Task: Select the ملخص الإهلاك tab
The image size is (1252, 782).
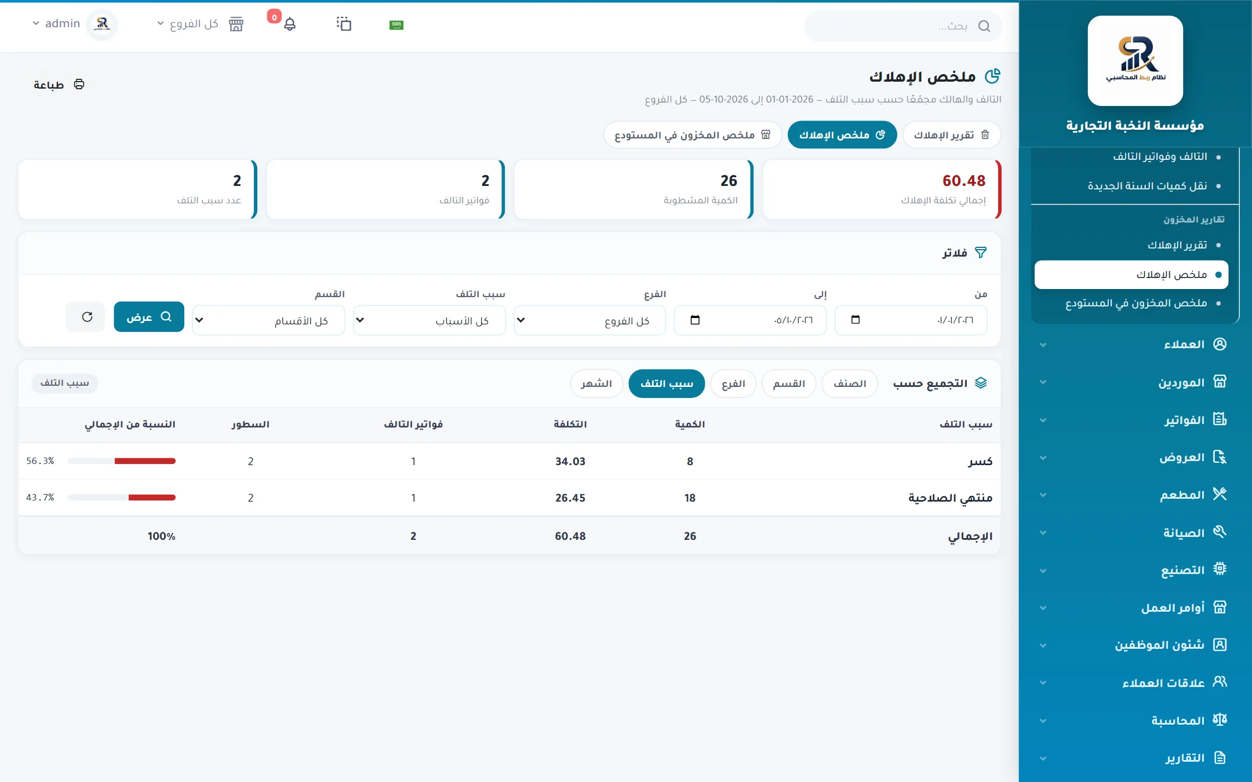Action: click(842, 135)
